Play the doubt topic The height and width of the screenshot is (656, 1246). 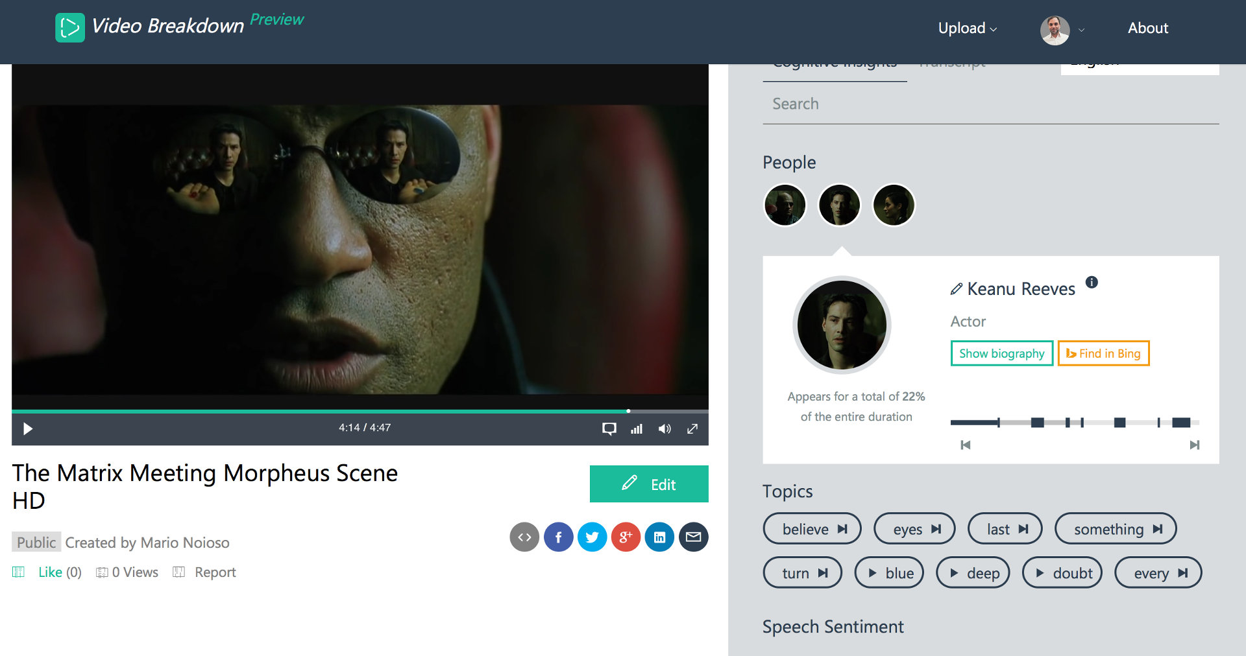[x=1062, y=573]
